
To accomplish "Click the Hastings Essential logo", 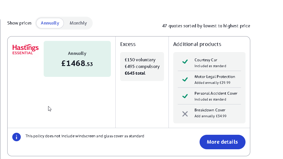I will click(25, 49).
